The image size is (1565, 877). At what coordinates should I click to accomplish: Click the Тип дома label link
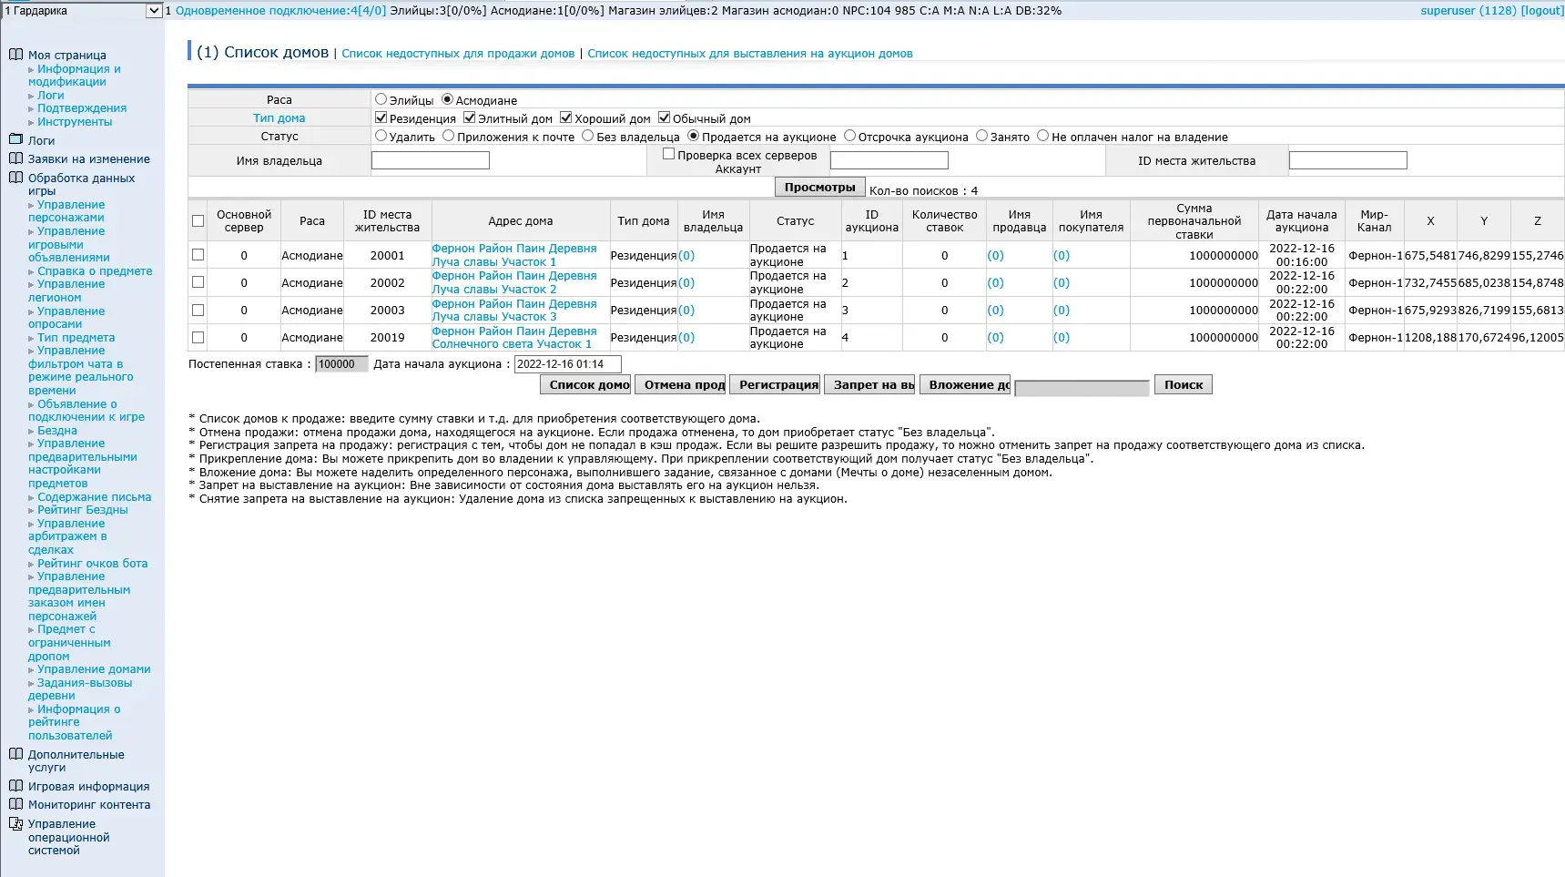(x=279, y=117)
